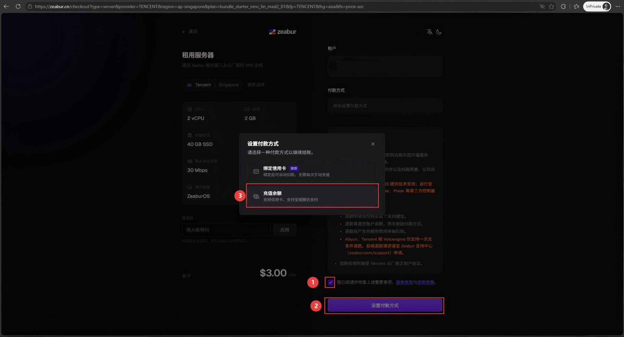
Task: View site information via the lock icon
Action: 30,6
